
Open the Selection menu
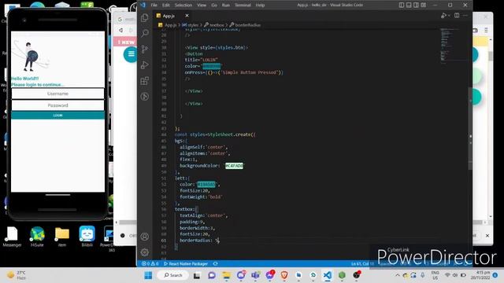[x=183, y=5]
